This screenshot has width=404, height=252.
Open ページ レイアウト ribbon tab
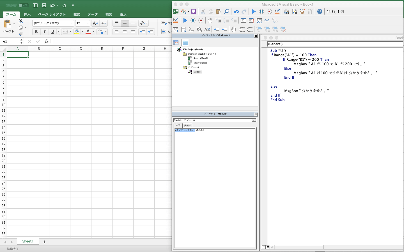[52, 14]
